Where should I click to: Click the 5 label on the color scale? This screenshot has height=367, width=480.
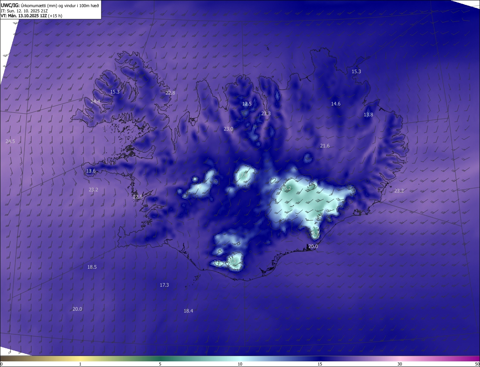160,364
